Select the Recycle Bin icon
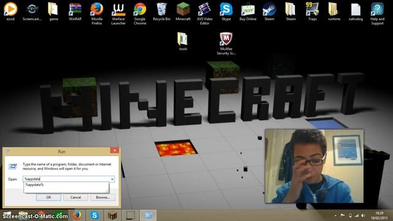 (x=161, y=12)
